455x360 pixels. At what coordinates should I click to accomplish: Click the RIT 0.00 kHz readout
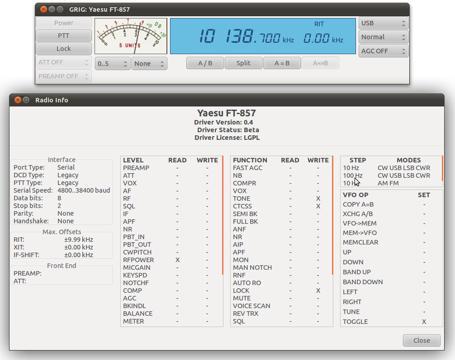click(x=323, y=38)
